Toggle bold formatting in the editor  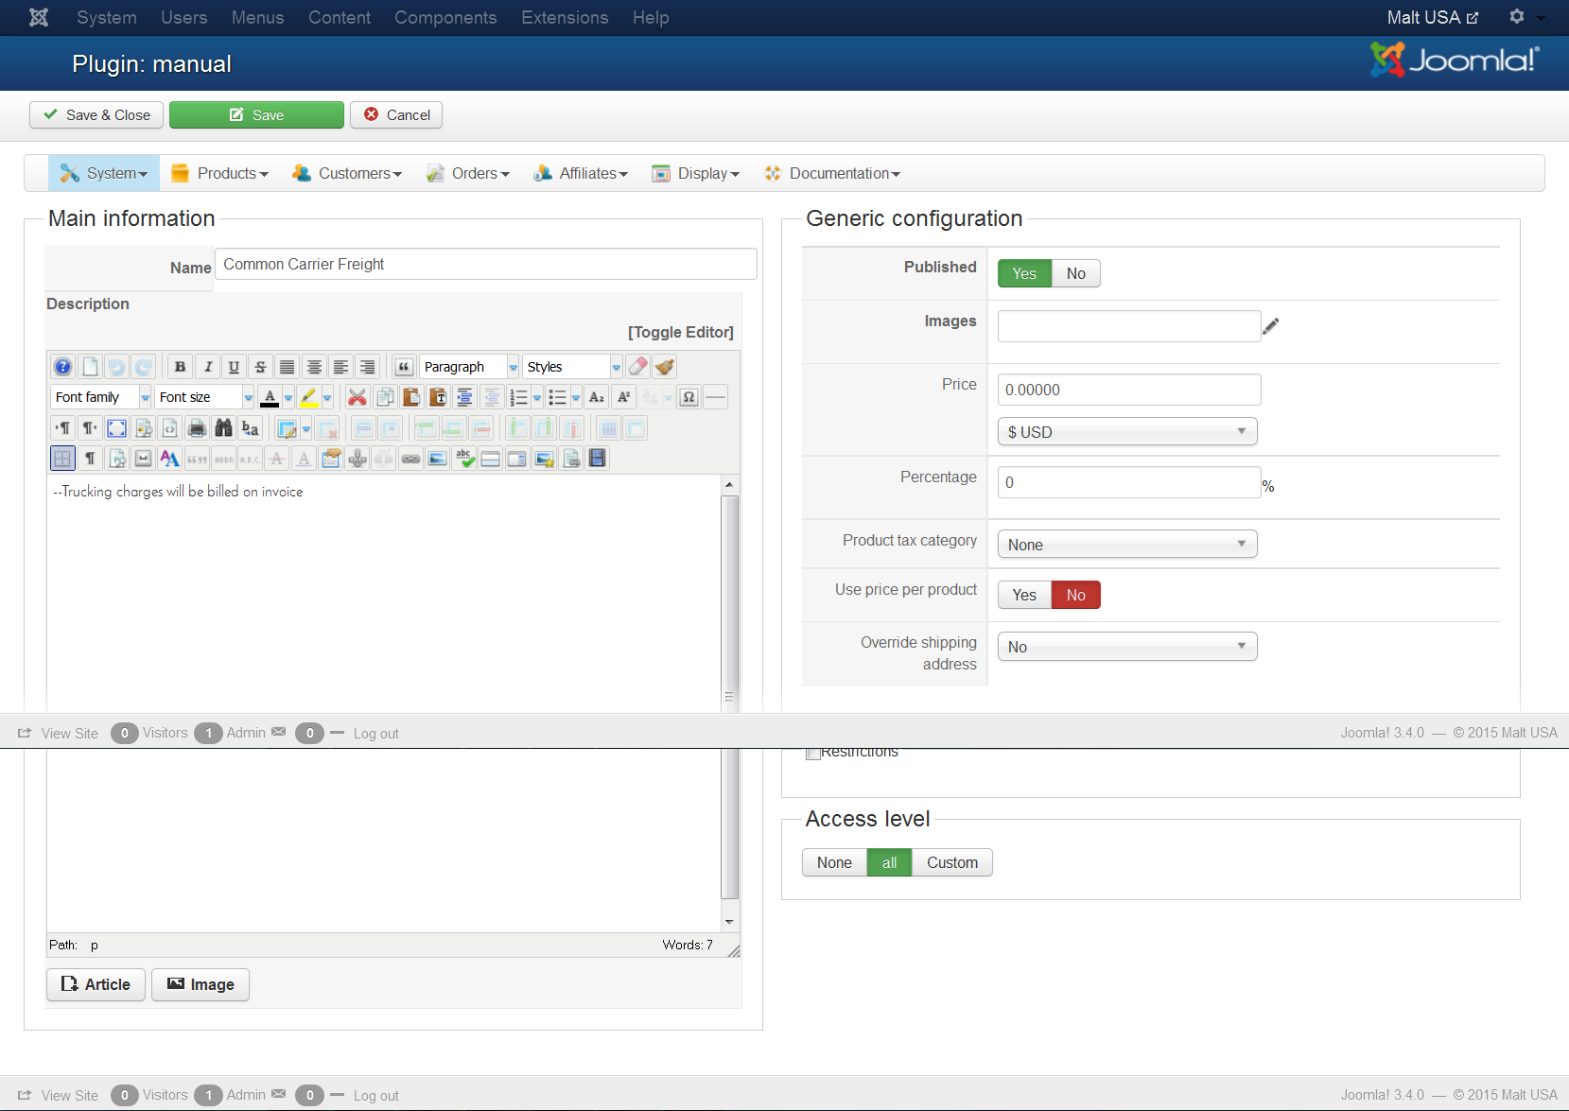[180, 367]
